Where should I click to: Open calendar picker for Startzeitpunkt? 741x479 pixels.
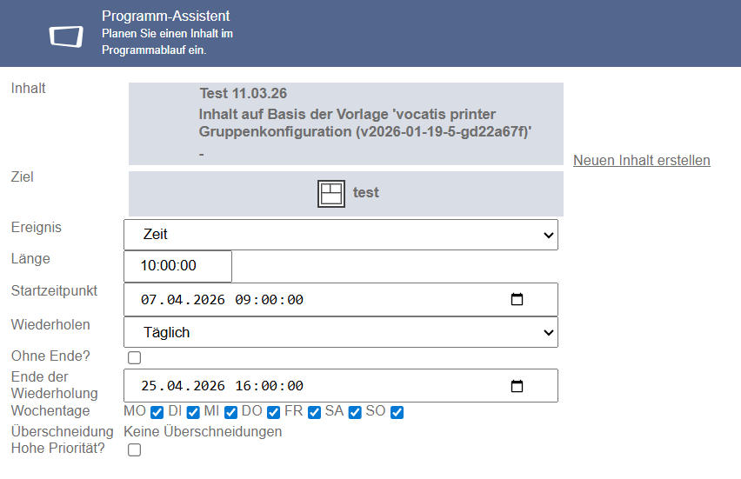pyautogui.click(x=517, y=300)
